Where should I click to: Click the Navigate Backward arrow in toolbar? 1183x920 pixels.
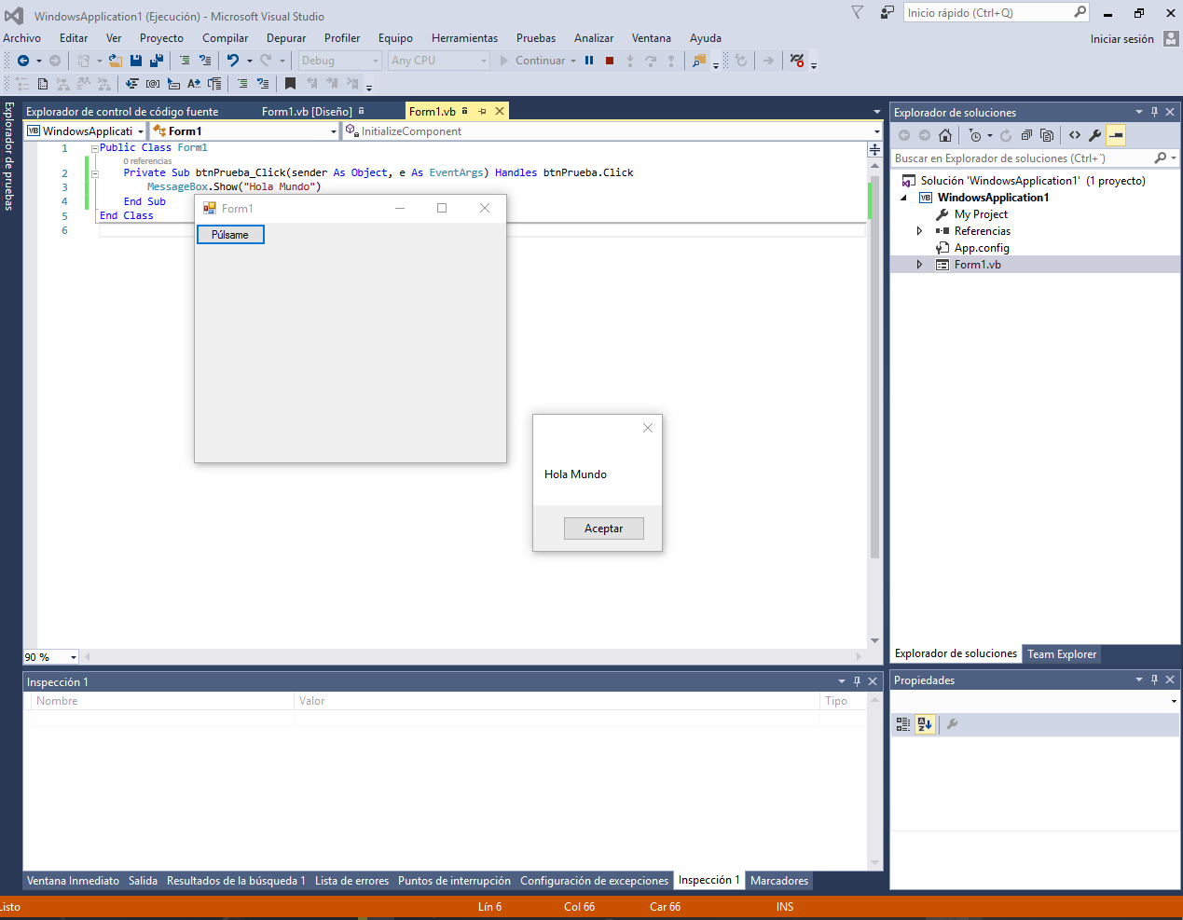23,61
